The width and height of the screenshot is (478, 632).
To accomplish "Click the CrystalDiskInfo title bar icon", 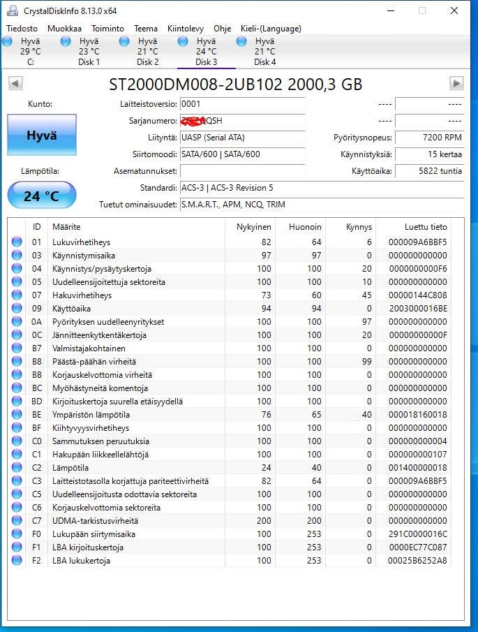I will click(x=13, y=10).
